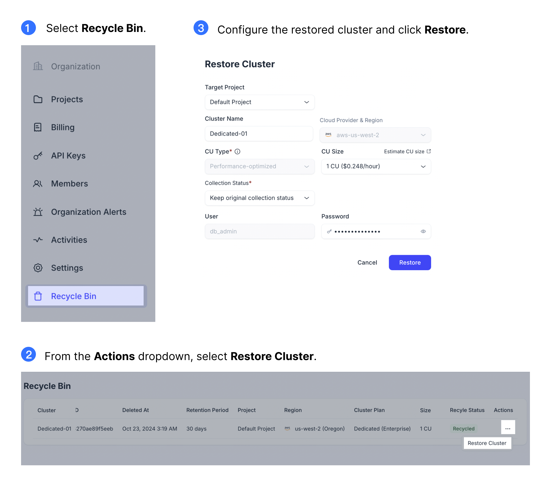Screen dimensions: 551x484
Task: Open the Estimate CU size link
Action: click(x=407, y=151)
